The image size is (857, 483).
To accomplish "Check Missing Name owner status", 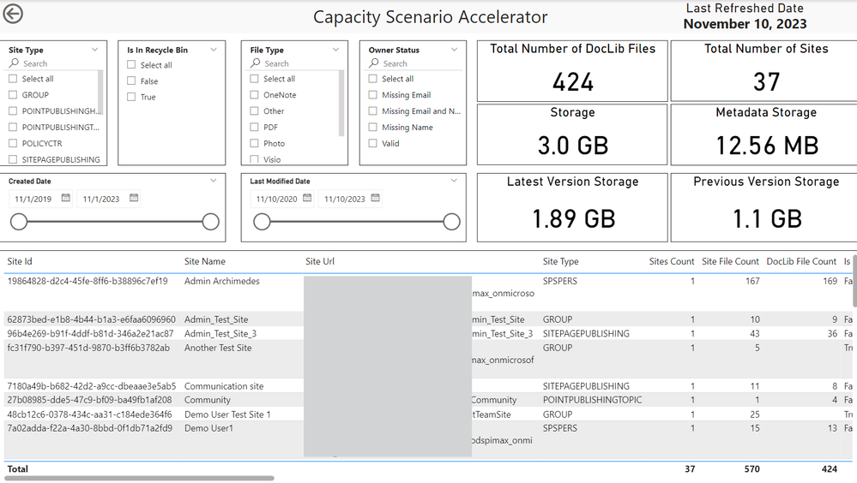I will pos(373,127).
